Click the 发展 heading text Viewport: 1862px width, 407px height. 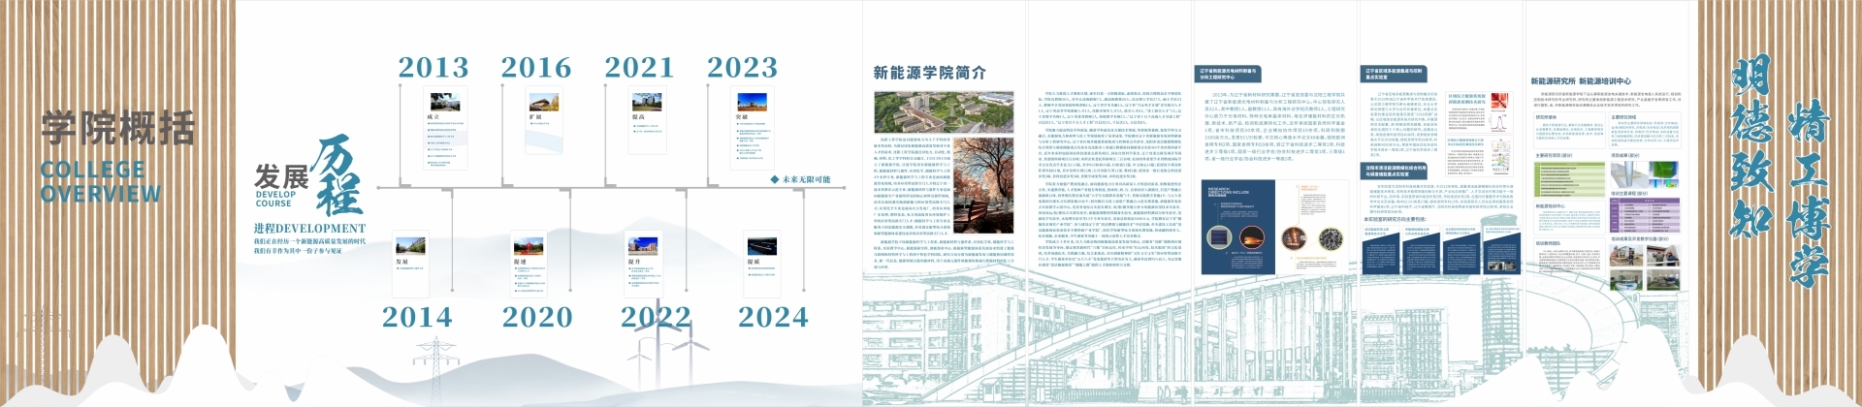tap(281, 176)
